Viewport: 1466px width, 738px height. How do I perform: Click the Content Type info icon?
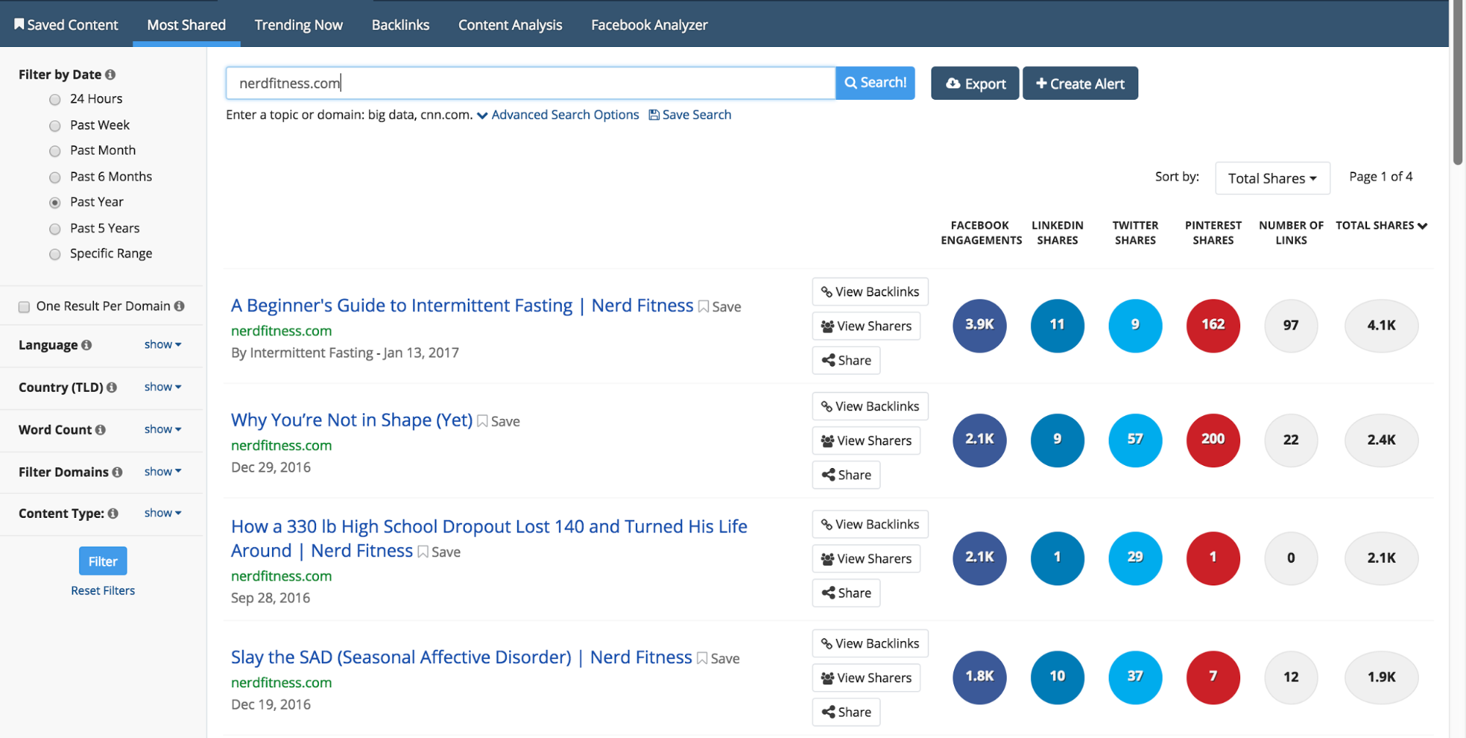pyautogui.click(x=113, y=514)
